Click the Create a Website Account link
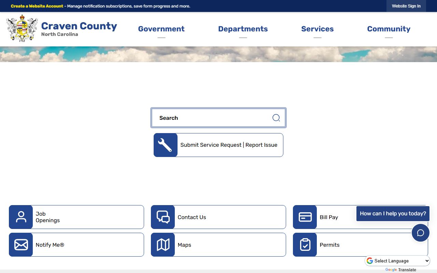 point(37,6)
